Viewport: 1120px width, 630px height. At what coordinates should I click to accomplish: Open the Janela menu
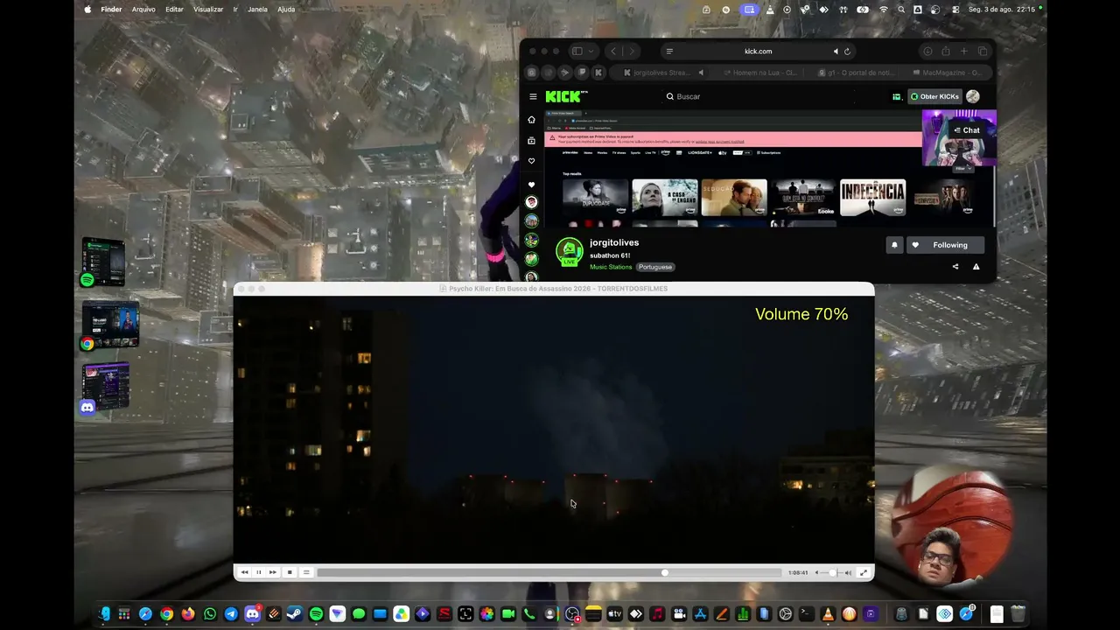[257, 10]
